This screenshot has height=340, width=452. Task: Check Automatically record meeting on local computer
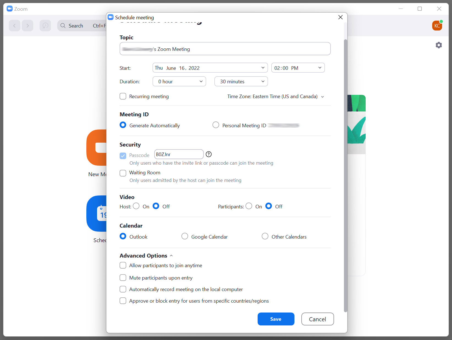[x=123, y=289]
